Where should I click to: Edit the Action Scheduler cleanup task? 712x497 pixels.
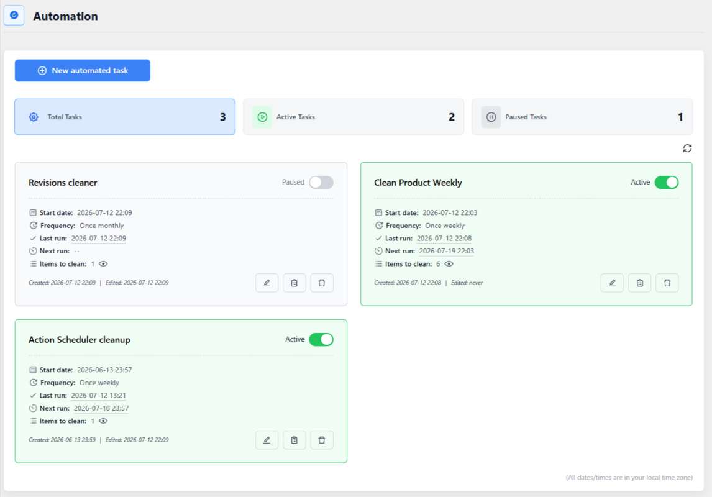pos(267,440)
